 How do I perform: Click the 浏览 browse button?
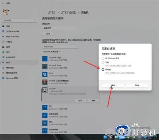[48, 34]
